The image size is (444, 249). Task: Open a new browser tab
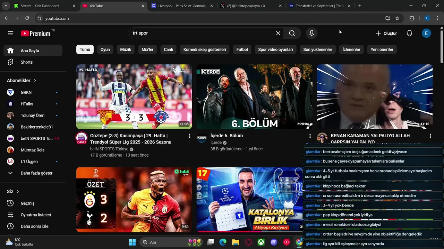pos(360,6)
